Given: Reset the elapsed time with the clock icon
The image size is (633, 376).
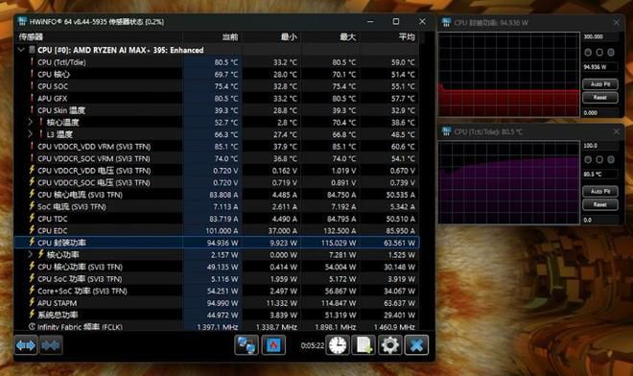Looking at the screenshot, I should pyautogui.click(x=337, y=345).
